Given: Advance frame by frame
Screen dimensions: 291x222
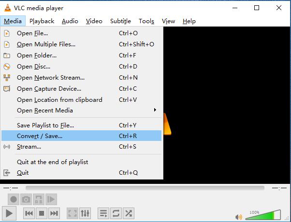Looking at the screenshot, I should 51,199.
